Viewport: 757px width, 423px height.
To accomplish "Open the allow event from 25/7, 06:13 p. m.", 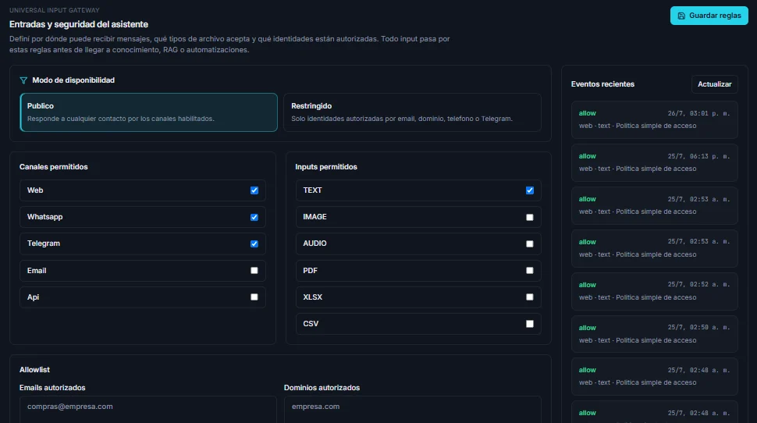I will [654, 163].
